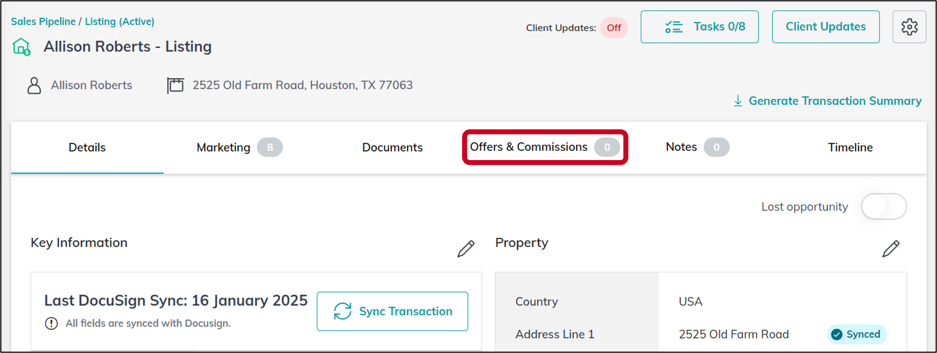The height and width of the screenshot is (353, 937).
Task: Click the Property edit pencil icon
Action: coord(890,249)
